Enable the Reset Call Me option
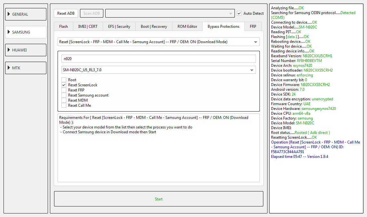Image resolution: width=367 pixels, height=217 pixels. click(64, 105)
